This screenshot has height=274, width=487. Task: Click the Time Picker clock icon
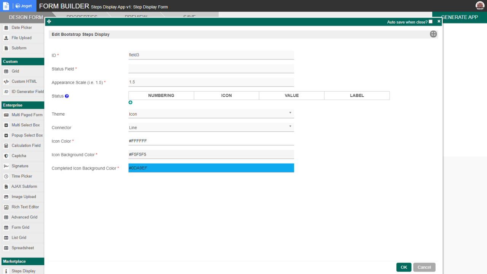click(6, 177)
